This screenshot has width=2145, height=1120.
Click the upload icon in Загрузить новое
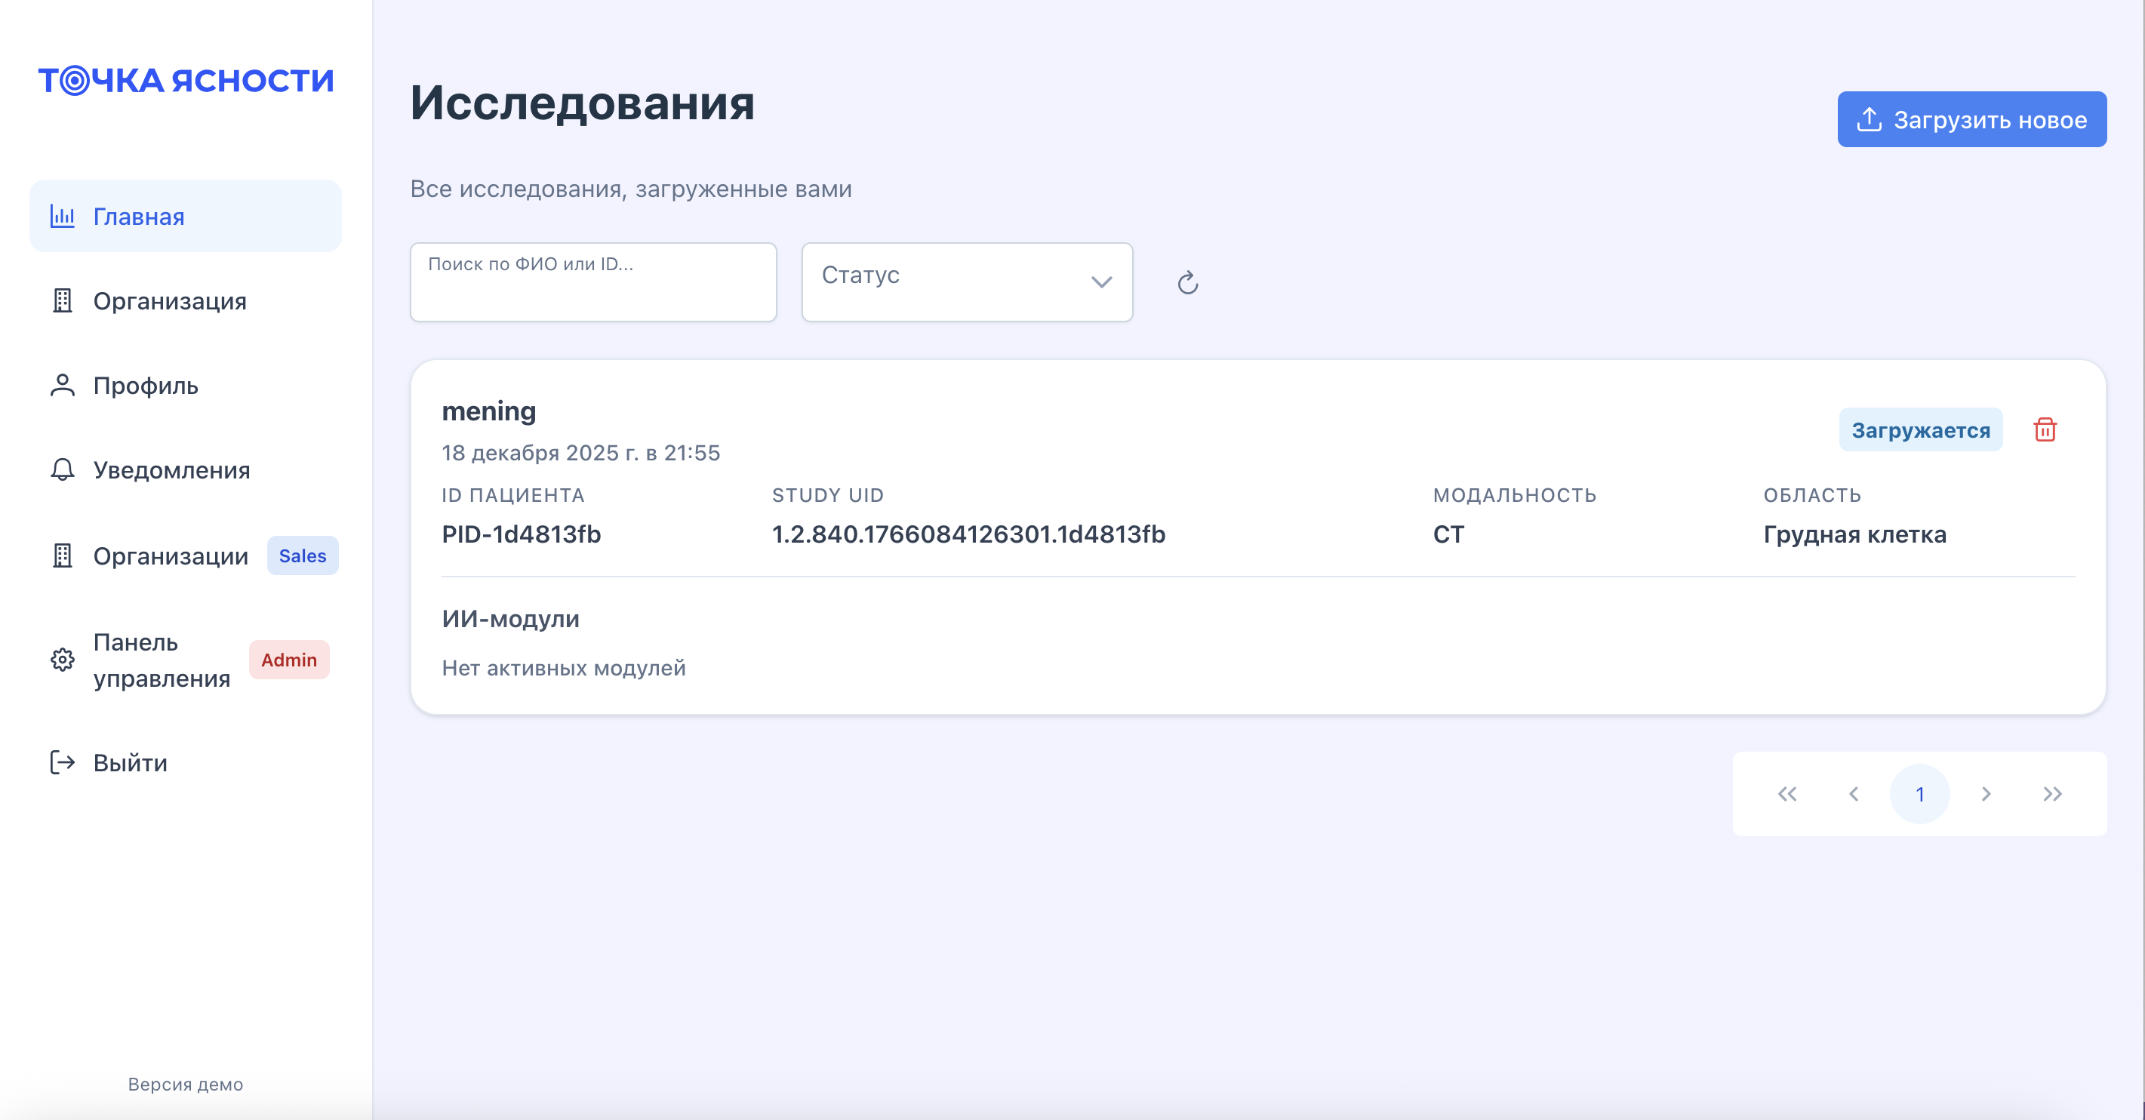tap(1870, 120)
